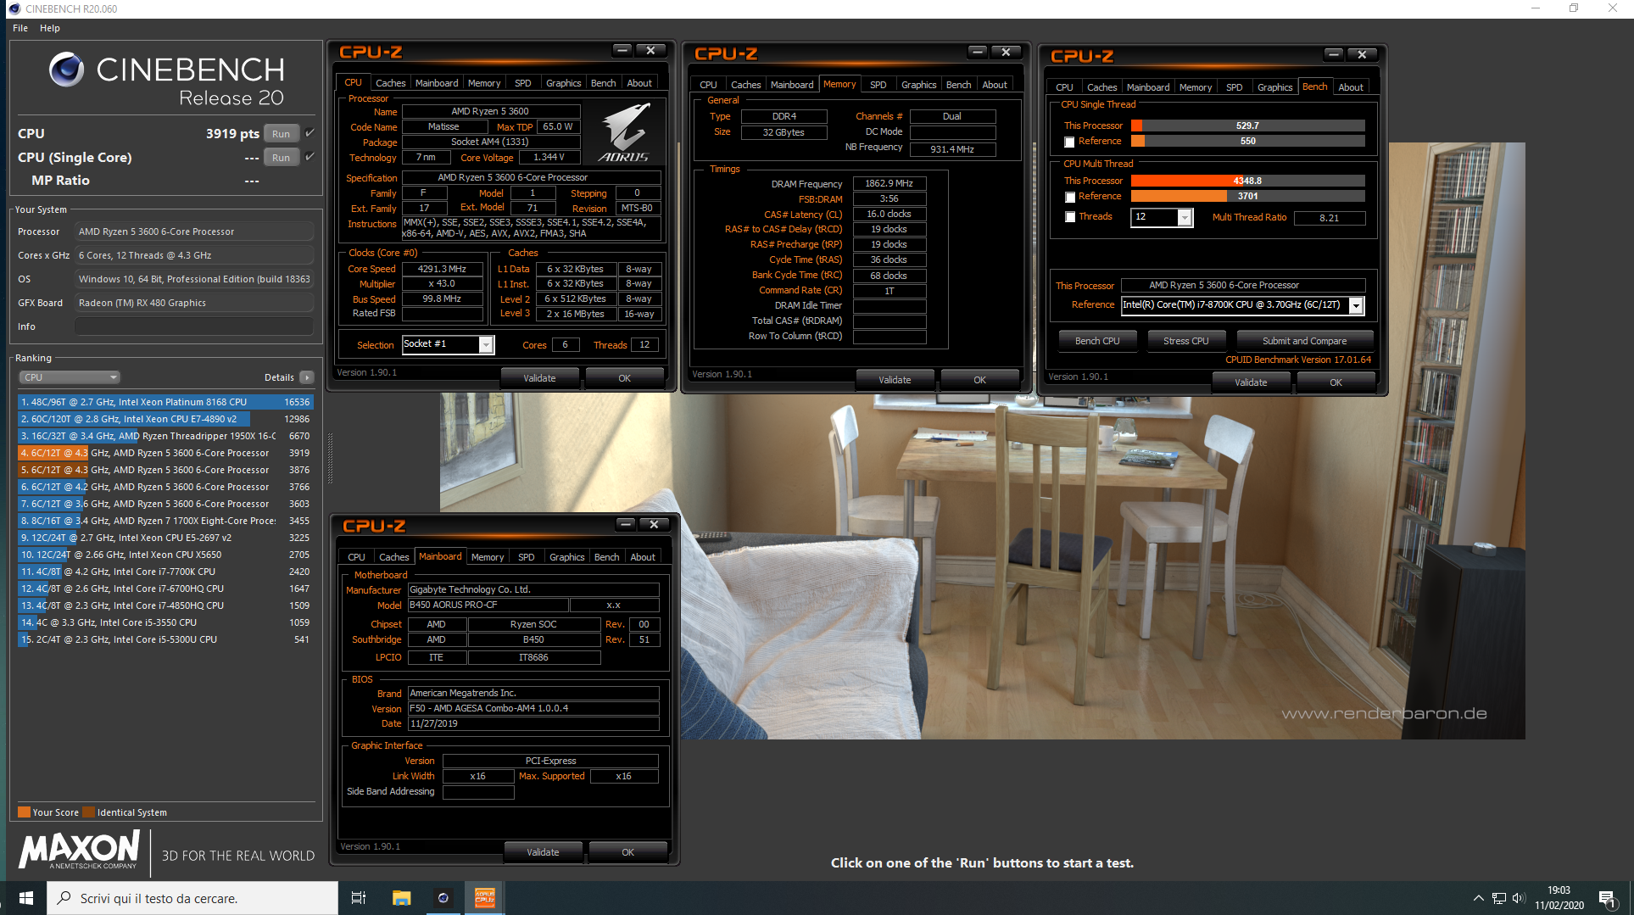Click the Multi Thread Ratio value 8.21
The height and width of the screenshot is (915, 1634).
1330,218
